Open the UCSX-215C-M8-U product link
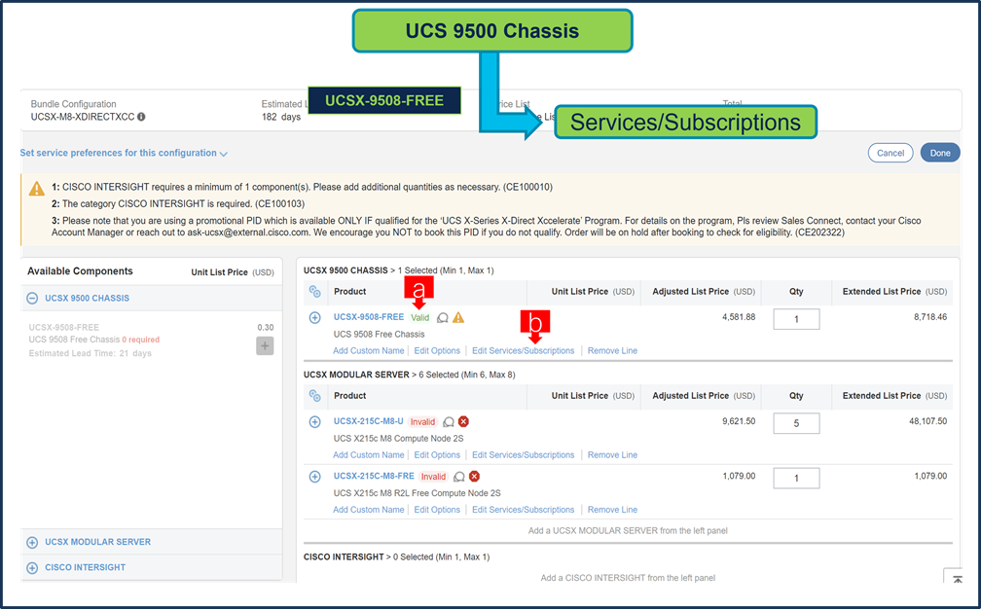981x609 pixels. pos(369,421)
